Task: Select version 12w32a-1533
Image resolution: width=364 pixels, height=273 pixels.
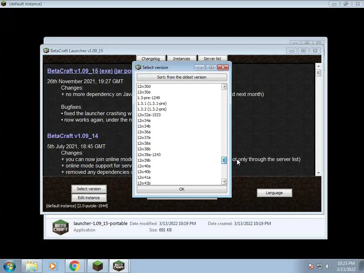Action: pos(179,115)
